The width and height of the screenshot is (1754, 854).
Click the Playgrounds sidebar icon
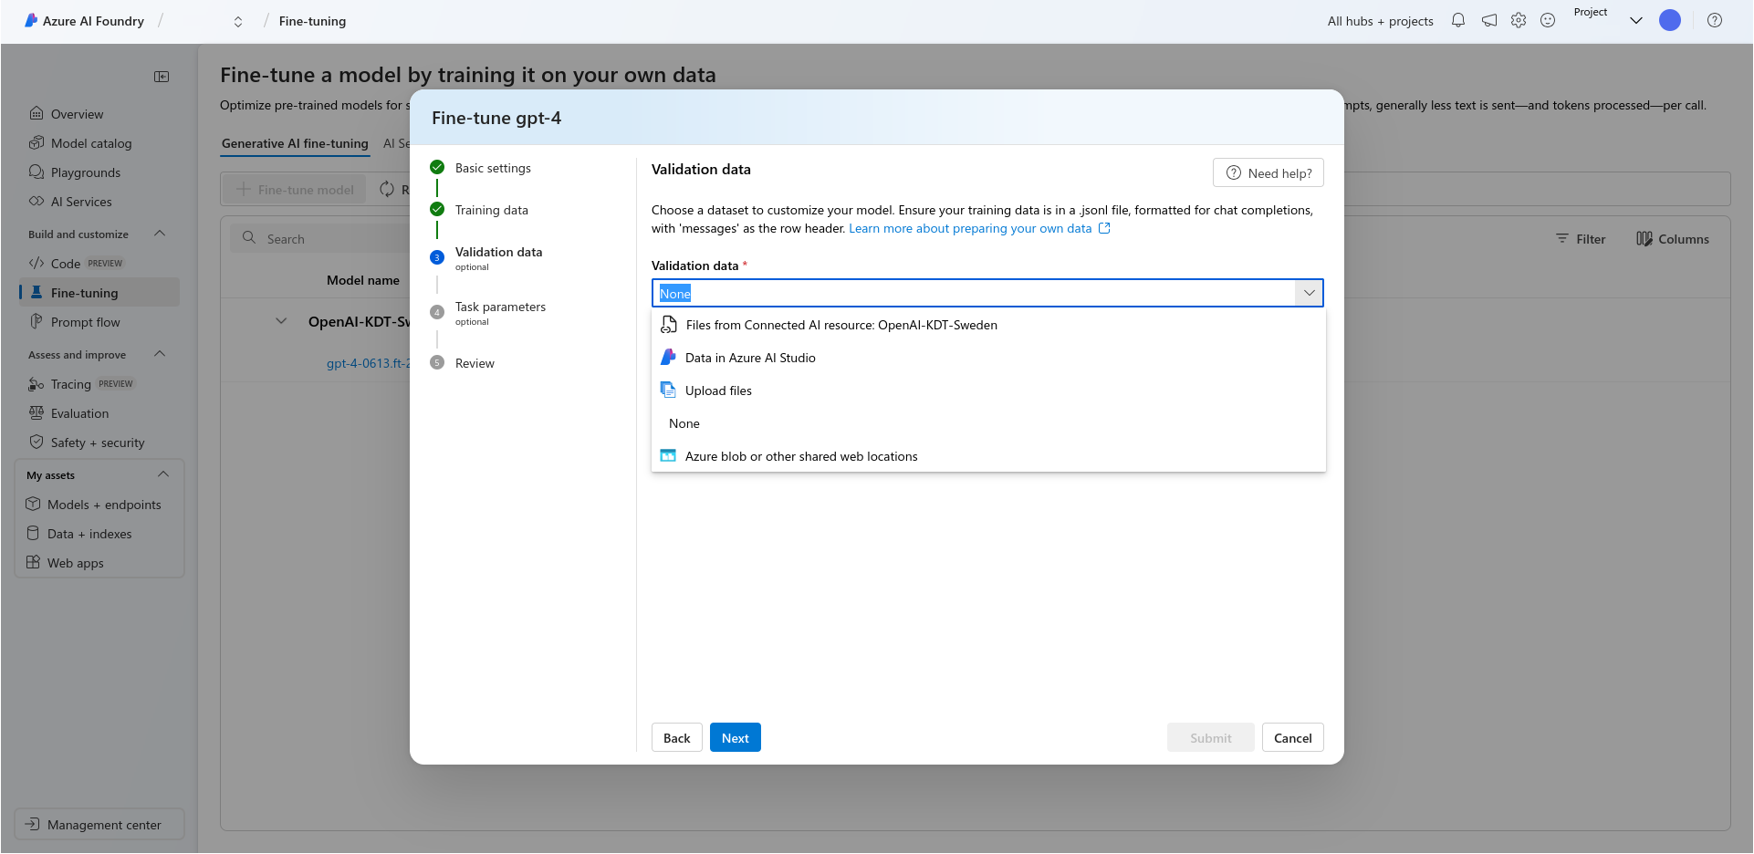pos(37,172)
